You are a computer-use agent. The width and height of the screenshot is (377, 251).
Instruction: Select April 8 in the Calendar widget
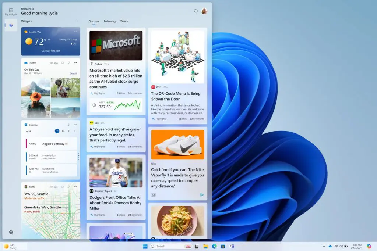click(x=63, y=131)
